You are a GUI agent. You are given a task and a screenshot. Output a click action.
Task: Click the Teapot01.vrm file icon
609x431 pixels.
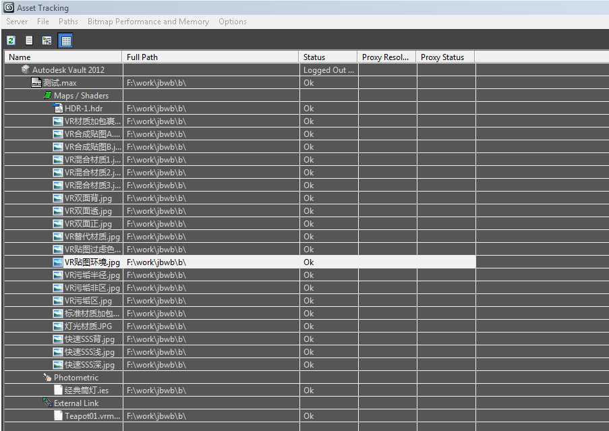click(x=58, y=415)
